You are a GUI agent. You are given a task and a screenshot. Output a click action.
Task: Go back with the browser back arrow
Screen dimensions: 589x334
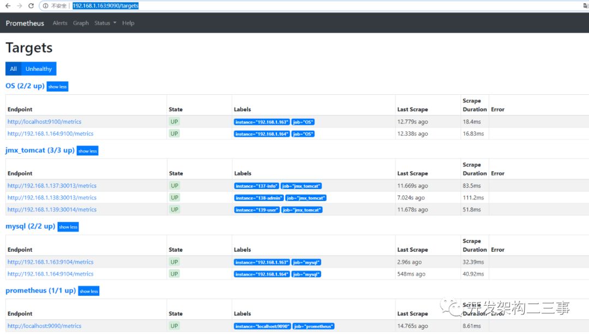[x=8, y=5]
